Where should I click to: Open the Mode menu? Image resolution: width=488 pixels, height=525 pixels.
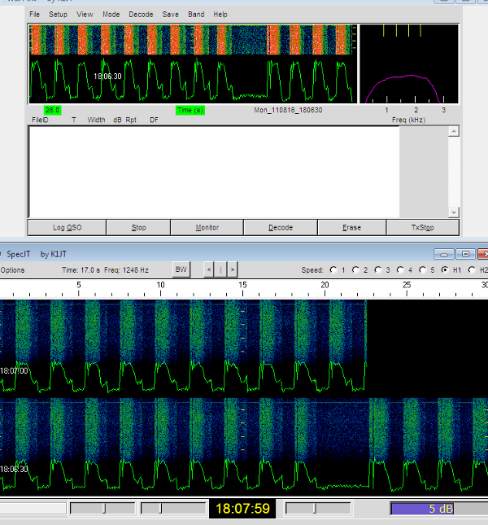[111, 15]
